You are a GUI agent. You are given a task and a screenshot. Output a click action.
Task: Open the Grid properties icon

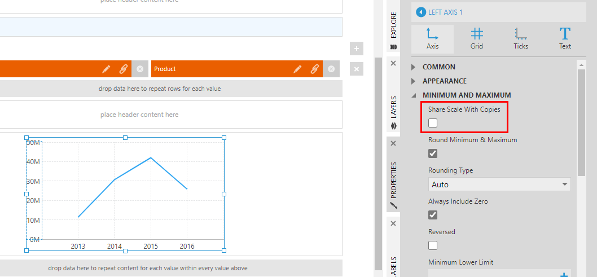[x=477, y=38]
